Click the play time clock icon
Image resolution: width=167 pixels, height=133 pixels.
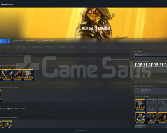click(x=39, y=41)
